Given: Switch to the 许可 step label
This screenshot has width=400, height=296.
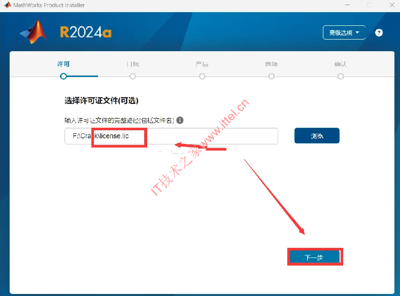Looking at the screenshot, I should [x=63, y=64].
